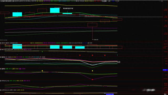This screenshot has height=95, width=168.
Task: Select the 周期 period selector at bottom right
Action: click(165, 94)
